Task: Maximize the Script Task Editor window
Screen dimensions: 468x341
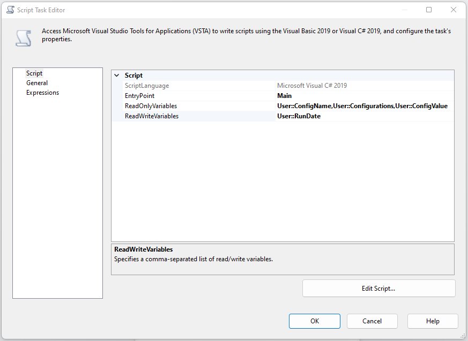Action: (429, 10)
